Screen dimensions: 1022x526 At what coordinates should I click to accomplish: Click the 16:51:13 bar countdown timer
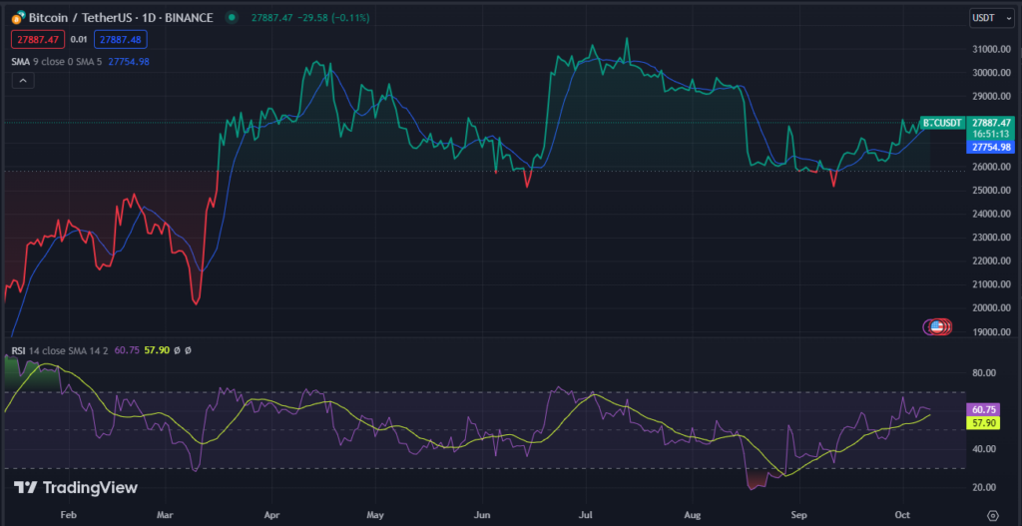(991, 133)
